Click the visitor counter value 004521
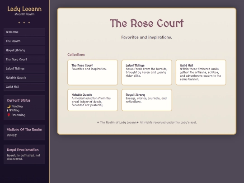The height and width of the screenshot is (183, 244). point(12,135)
